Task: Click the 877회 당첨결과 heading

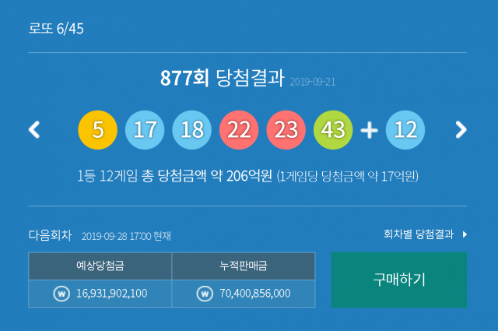Action: coord(222,78)
